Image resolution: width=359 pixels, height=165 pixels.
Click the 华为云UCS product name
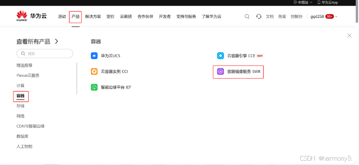(x=111, y=56)
